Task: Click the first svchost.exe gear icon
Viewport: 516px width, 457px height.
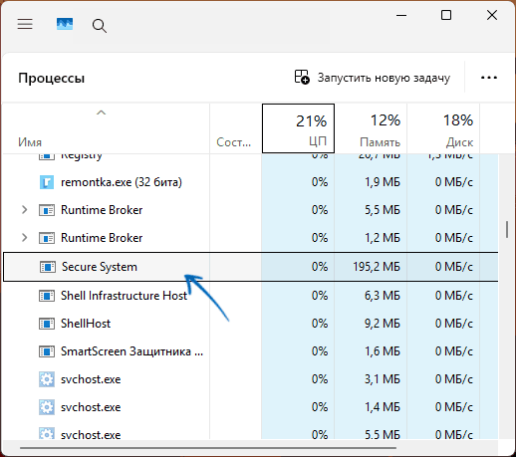Action: click(x=47, y=379)
